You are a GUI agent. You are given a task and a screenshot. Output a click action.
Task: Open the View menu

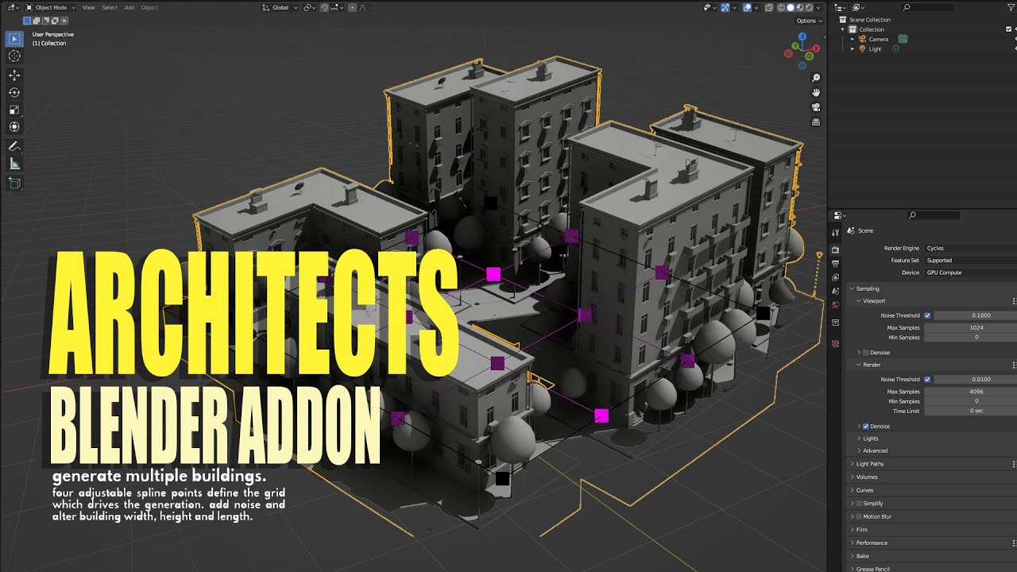point(88,7)
